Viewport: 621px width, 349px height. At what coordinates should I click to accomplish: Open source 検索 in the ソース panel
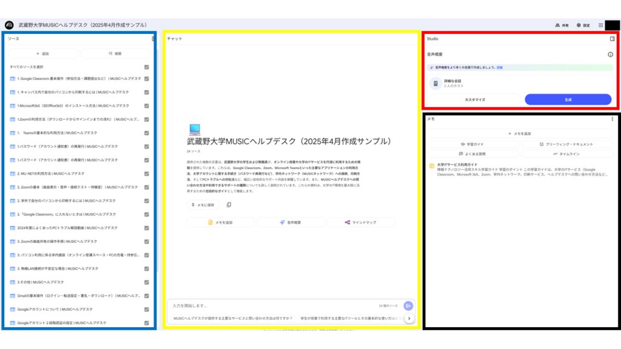[116, 53]
